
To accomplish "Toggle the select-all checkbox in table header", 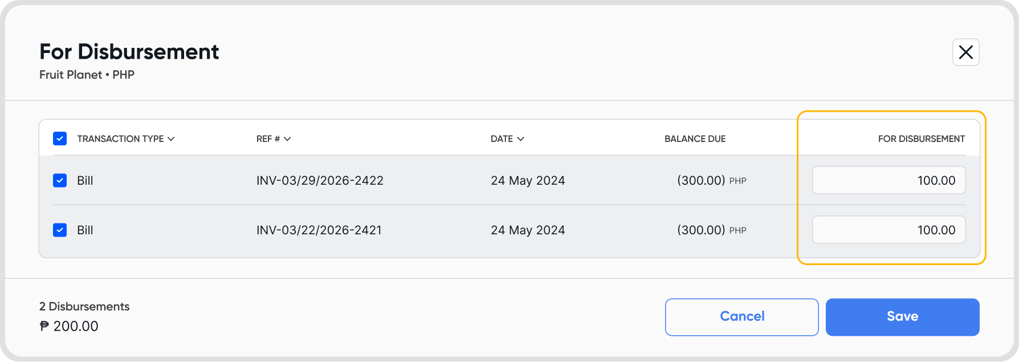I will [x=60, y=139].
